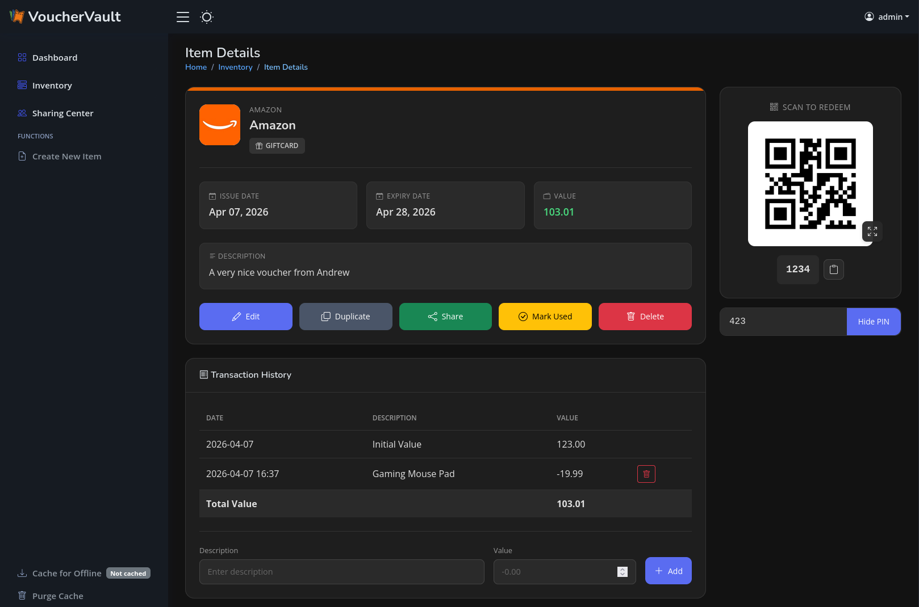This screenshot has width=919, height=607.
Task: Click the Item Details breadcrumb link
Action: (286, 67)
